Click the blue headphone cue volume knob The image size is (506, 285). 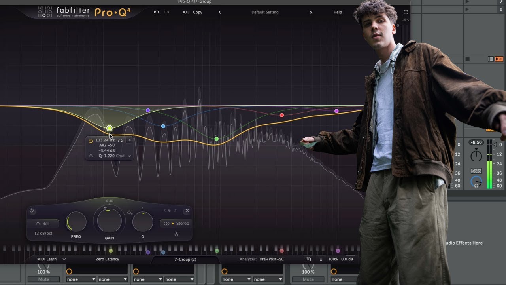[476, 182]
